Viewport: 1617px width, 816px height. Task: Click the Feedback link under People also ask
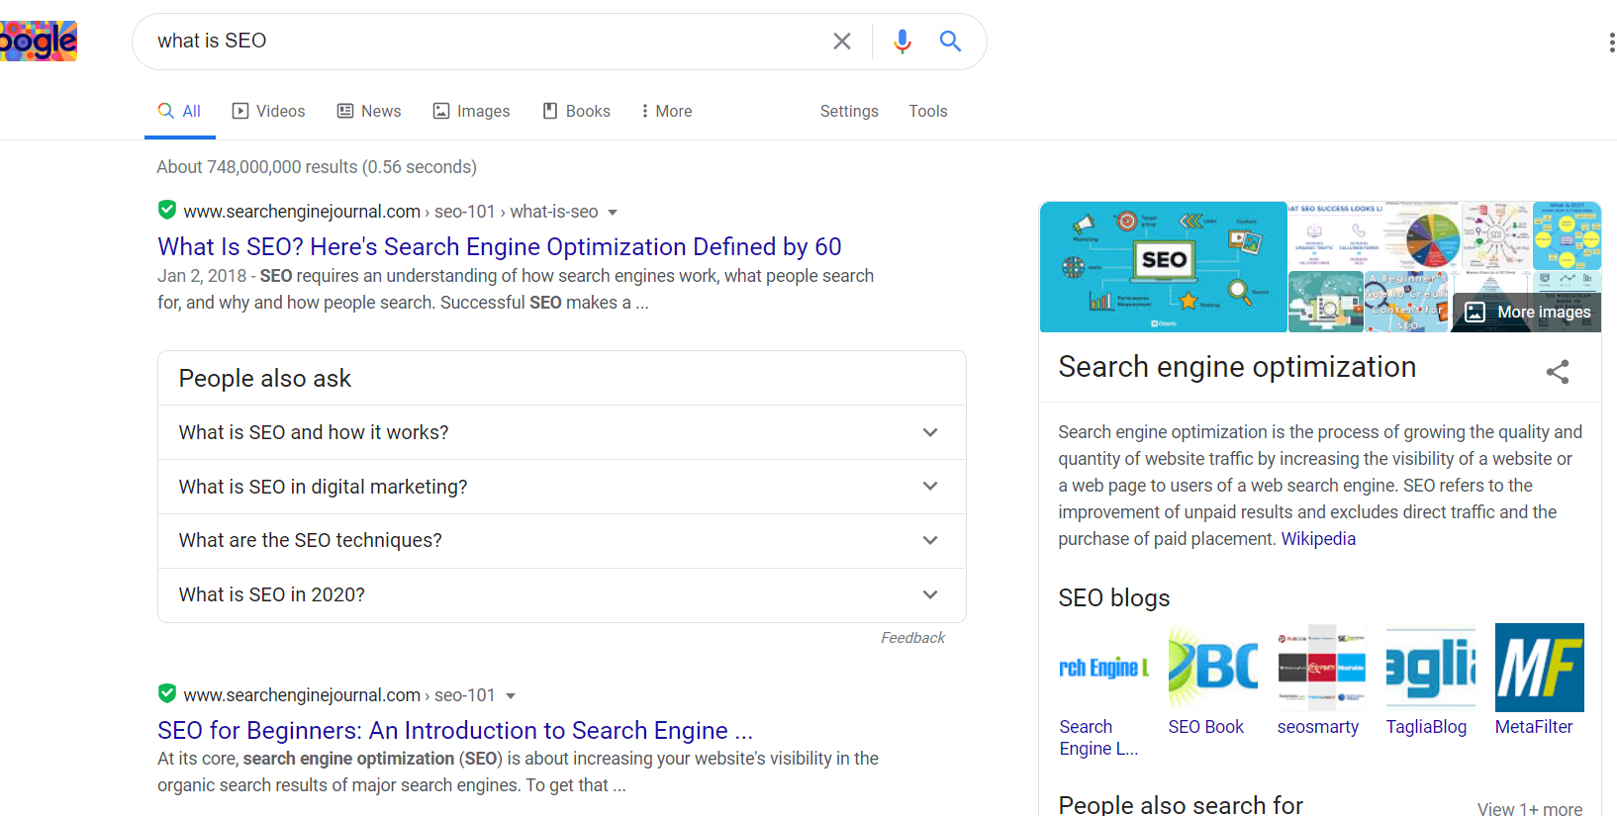pyautogui.click(x=912, y=638)
